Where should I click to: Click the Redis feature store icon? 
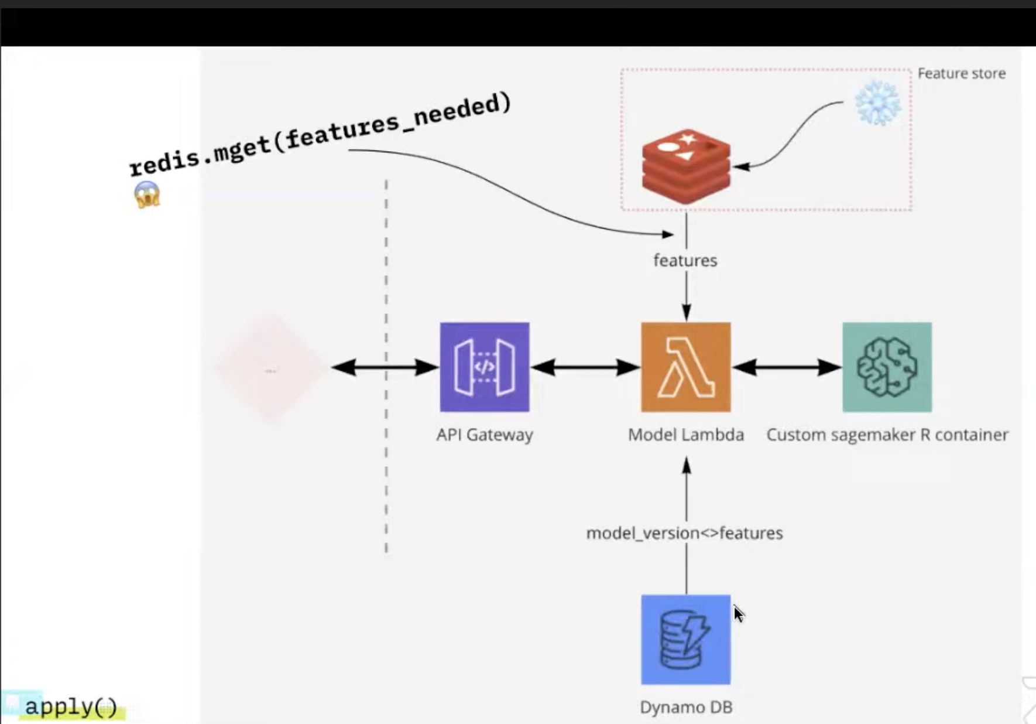coord(686,166)
